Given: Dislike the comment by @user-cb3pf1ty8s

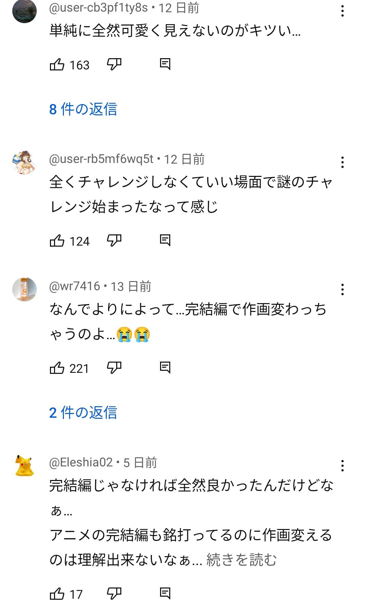Looking at the screenshot, I should 114,64.
